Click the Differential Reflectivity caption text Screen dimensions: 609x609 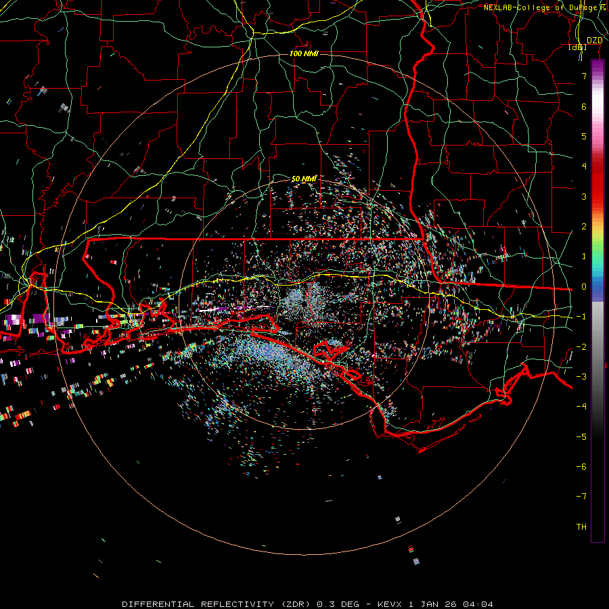point(308,604)
